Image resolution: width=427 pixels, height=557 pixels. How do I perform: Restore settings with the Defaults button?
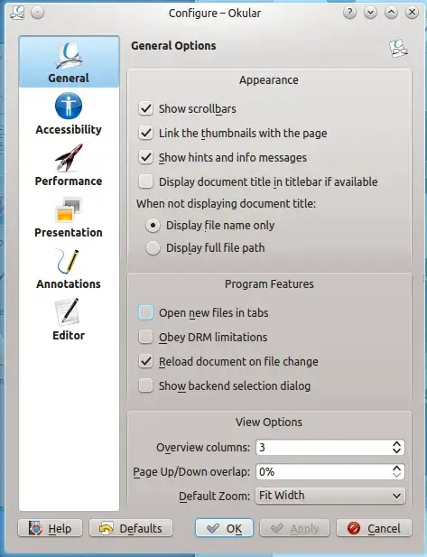click(x=131, y=528)
